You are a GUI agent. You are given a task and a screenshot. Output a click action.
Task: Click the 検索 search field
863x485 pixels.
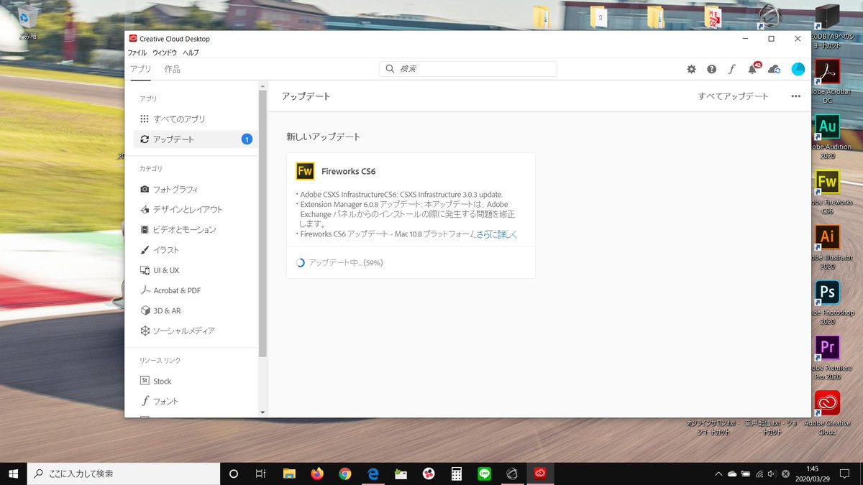click(x=467, y=69)
